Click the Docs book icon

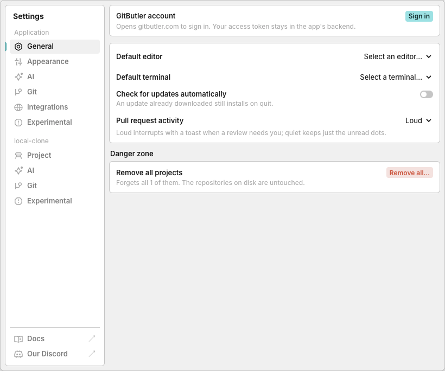(x=18, y=339)
